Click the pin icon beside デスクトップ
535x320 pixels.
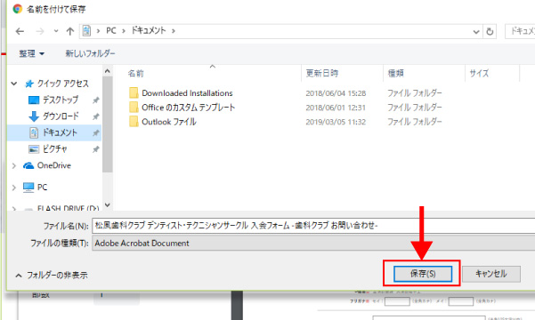96,100
